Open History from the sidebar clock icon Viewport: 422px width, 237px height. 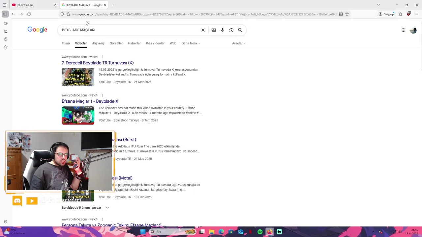coord(6,39)
